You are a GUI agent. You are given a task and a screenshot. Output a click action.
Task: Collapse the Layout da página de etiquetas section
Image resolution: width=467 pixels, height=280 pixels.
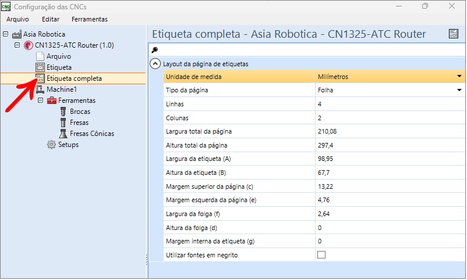155,64
